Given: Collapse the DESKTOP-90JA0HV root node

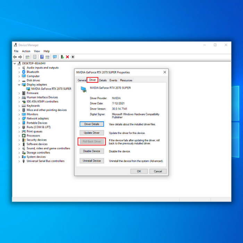Looking at the screenshot, I should click(15, 64).
